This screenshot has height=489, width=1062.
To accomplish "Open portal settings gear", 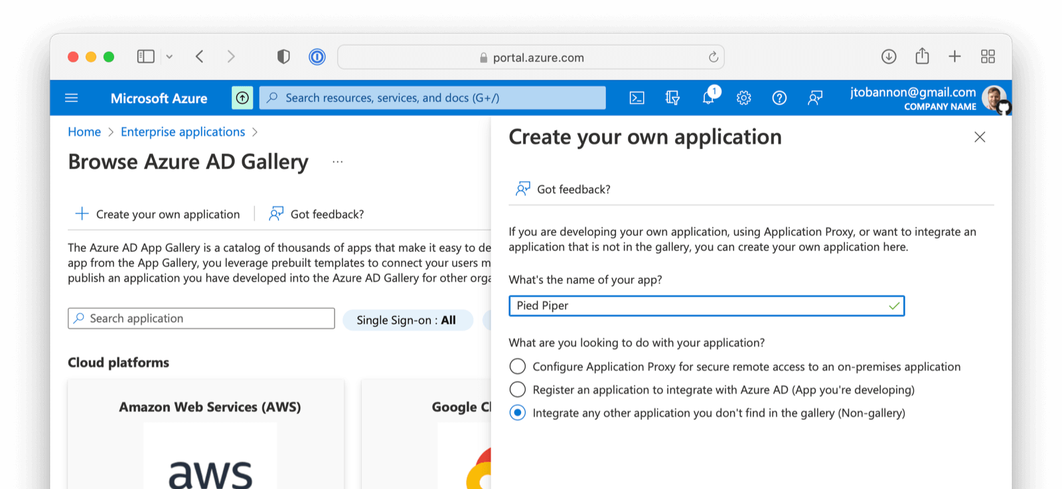I will [743, 98].
